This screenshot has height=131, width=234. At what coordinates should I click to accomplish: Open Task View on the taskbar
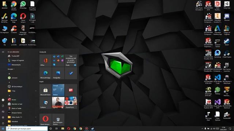point(57,128)
